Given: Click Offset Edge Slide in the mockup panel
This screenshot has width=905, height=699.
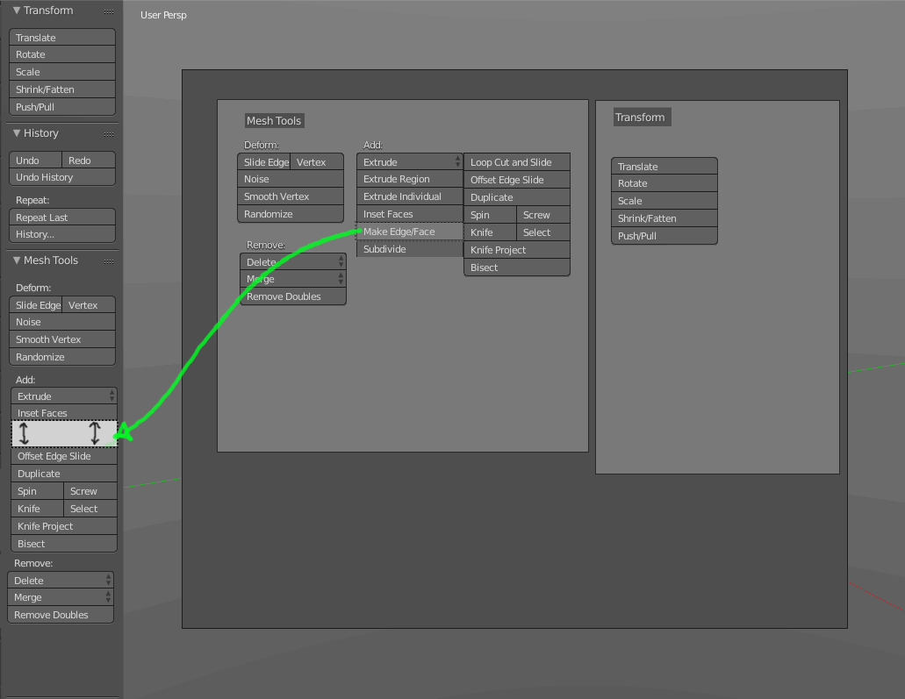Looking at the screenshot, I should point(517,180).
